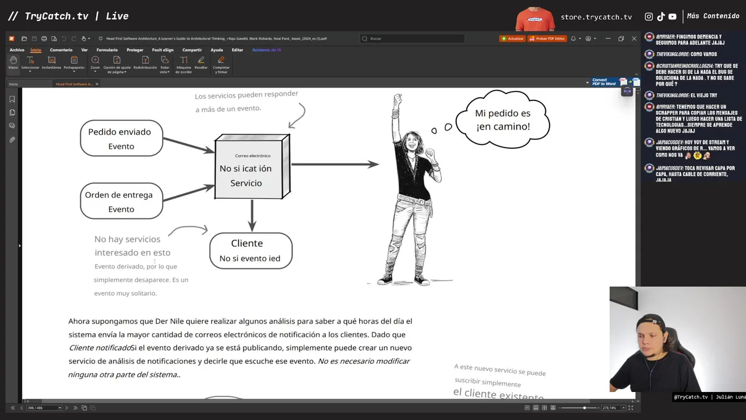
Task: Click the open file folder icon
Action: 24,38
